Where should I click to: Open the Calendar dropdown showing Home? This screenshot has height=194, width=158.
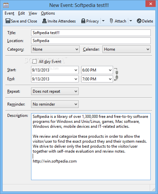tap(127, 49)
